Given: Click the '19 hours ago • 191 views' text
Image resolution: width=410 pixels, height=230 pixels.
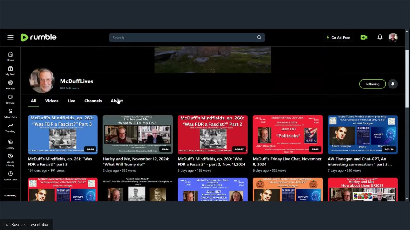Looking at the screenshot, I should [46, 171].
